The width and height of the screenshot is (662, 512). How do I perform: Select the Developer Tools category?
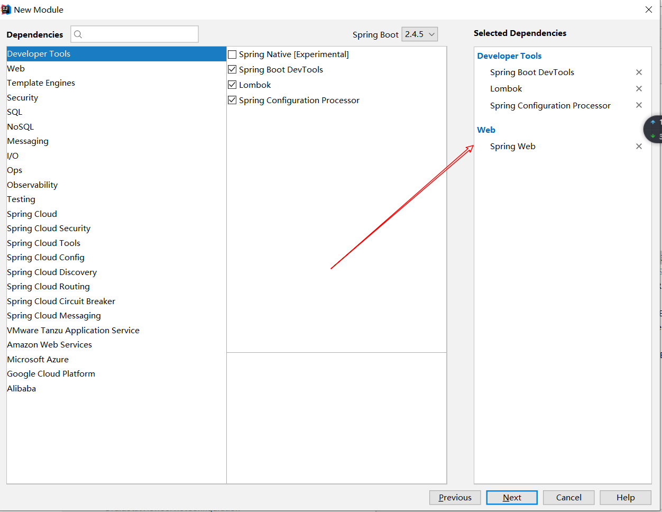pos(116,54)
